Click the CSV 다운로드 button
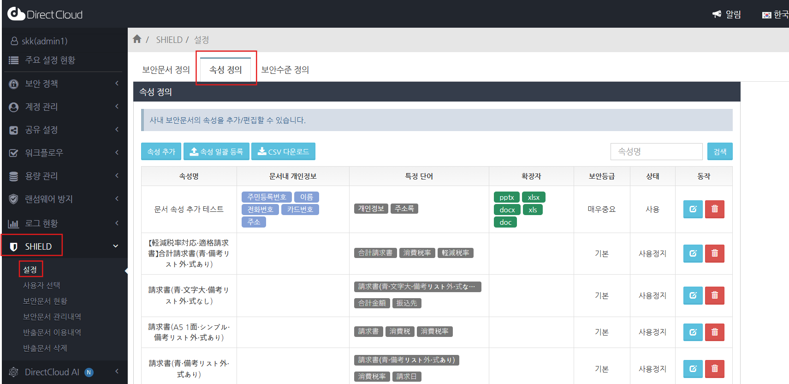 click(x=283, y=151)
